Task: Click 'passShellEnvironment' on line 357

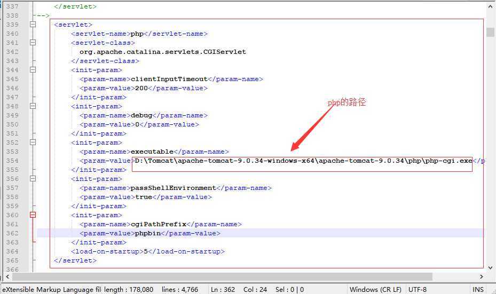Action: 174,188
